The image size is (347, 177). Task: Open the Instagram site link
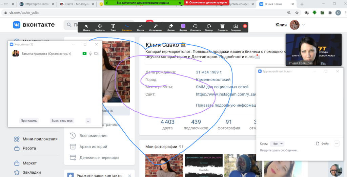point(226,94)
